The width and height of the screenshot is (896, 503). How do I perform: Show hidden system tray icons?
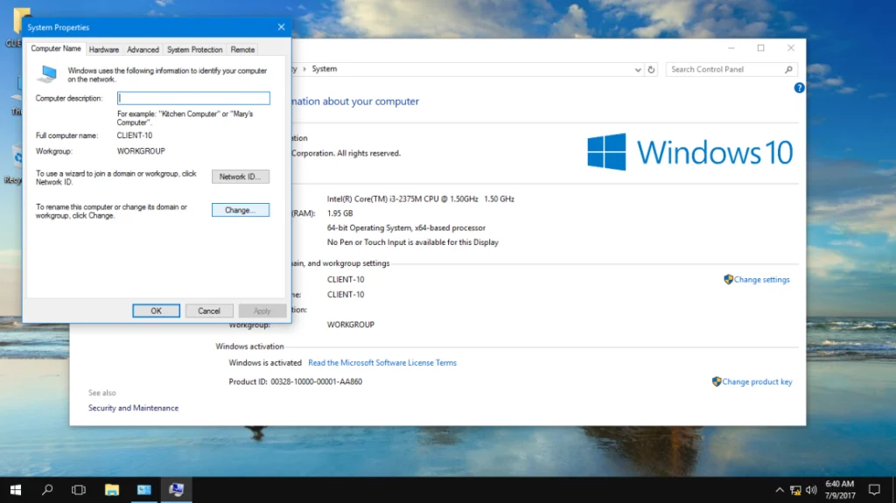click(x=780, y=490)
